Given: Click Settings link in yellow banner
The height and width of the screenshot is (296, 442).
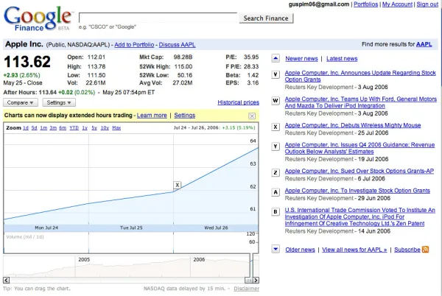Looking at the screenshot, I should 185,116.
